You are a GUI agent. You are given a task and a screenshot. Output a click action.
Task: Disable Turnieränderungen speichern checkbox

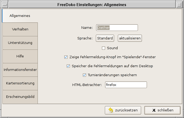click(x=84, y=75)
